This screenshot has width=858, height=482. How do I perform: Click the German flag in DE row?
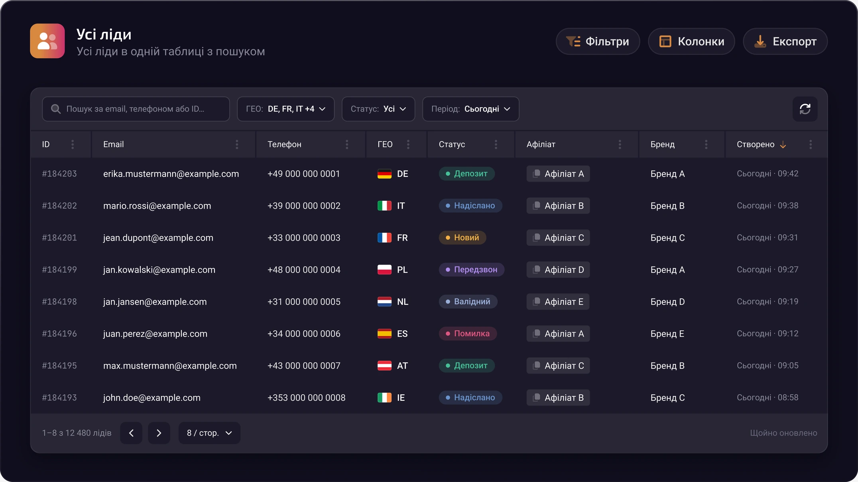[x=384, y=174]
